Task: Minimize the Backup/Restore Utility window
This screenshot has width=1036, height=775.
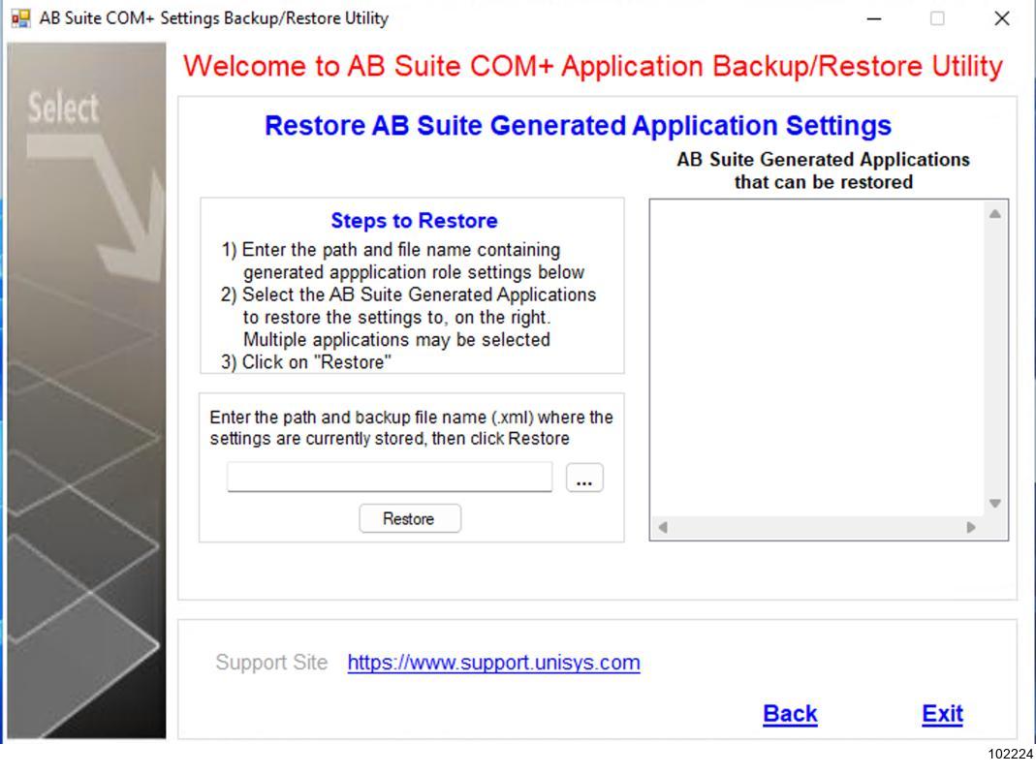Action: (874, 18)
